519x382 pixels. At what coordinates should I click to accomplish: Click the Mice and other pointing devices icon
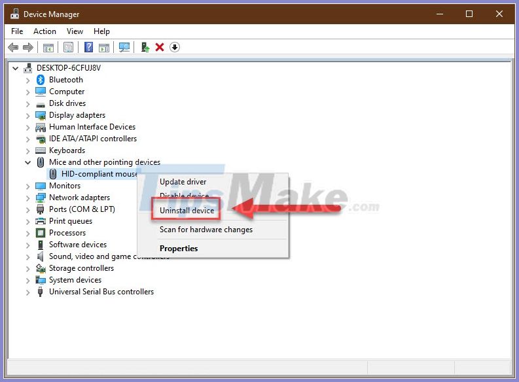tap(41, 162)
